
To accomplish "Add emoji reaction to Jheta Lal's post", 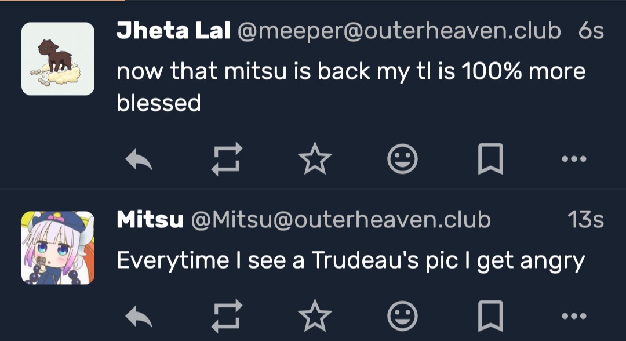I will tap(402, 159).
